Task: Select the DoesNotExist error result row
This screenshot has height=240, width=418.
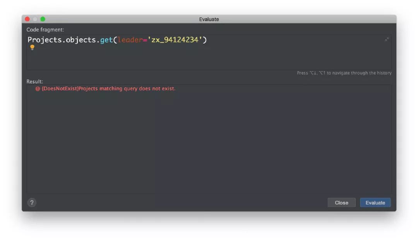Action: (x=108, y=89)
